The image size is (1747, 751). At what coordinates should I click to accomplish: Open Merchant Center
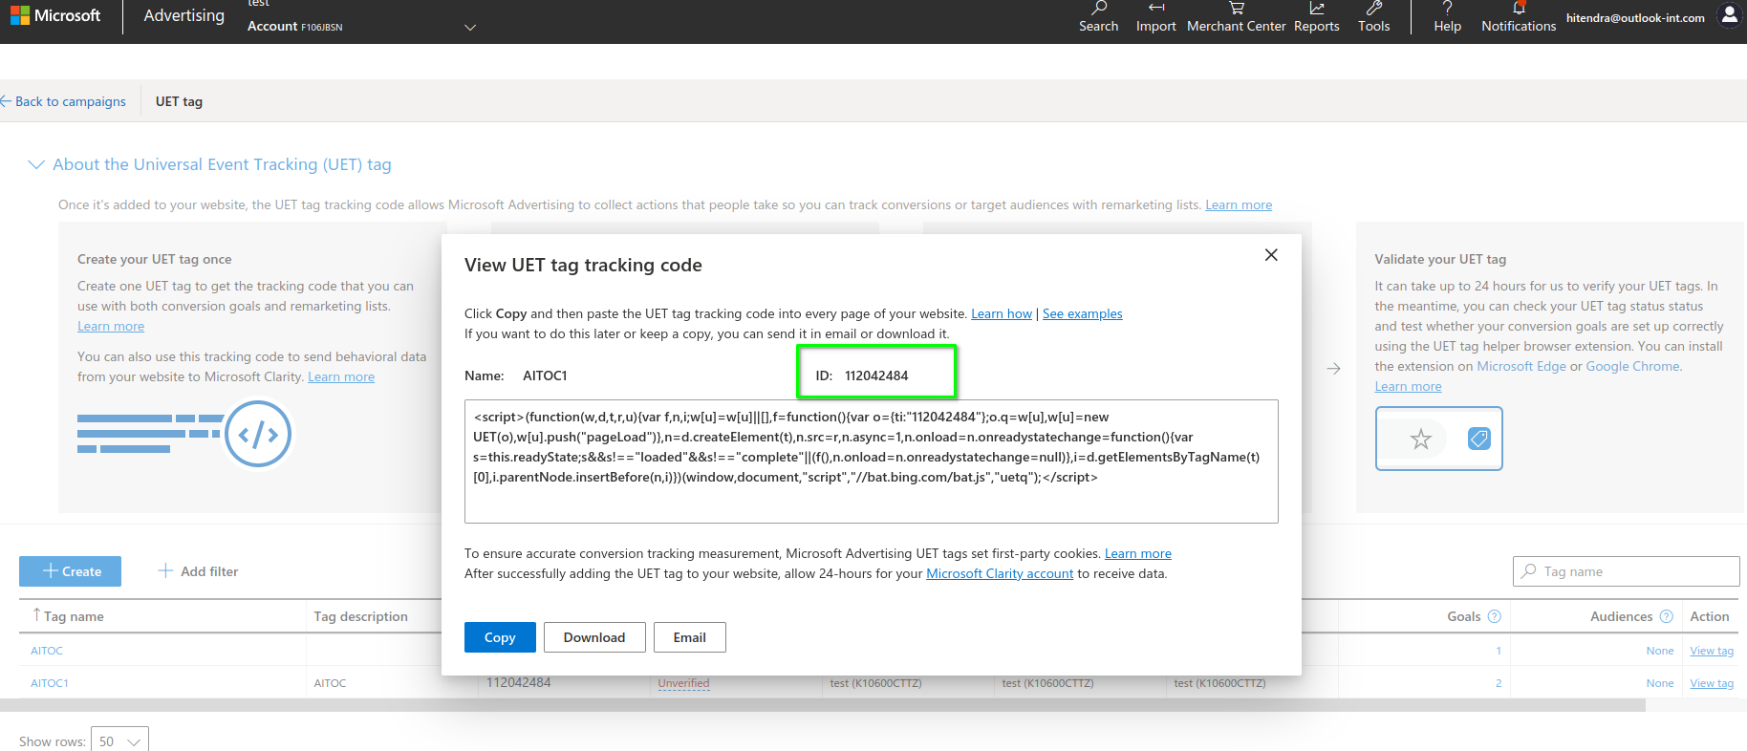pyautogui.click(x=1236, y=17)
